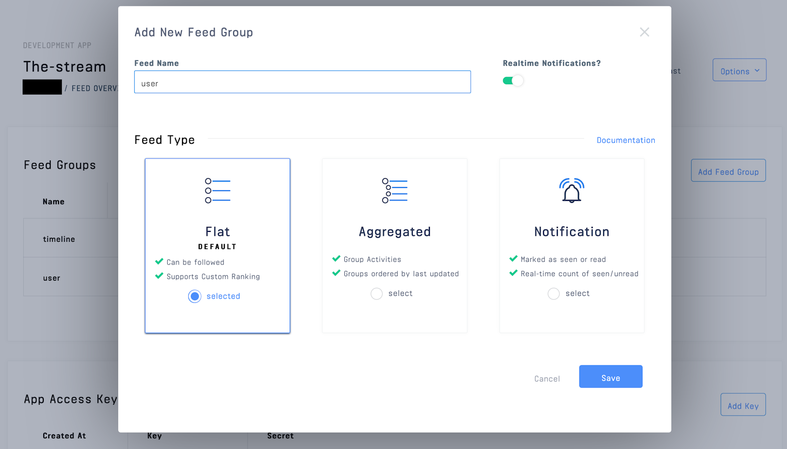This screenshot has height=449, width=787.
Task: Open the Options dropdown
Action: pyautogui.click(x=739, y=70)
